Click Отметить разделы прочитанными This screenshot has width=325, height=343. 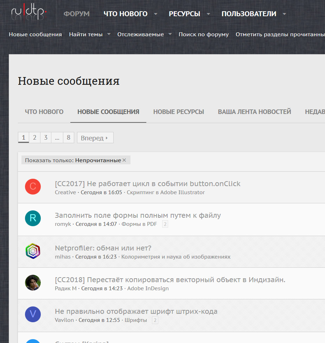tap(280, 34)
